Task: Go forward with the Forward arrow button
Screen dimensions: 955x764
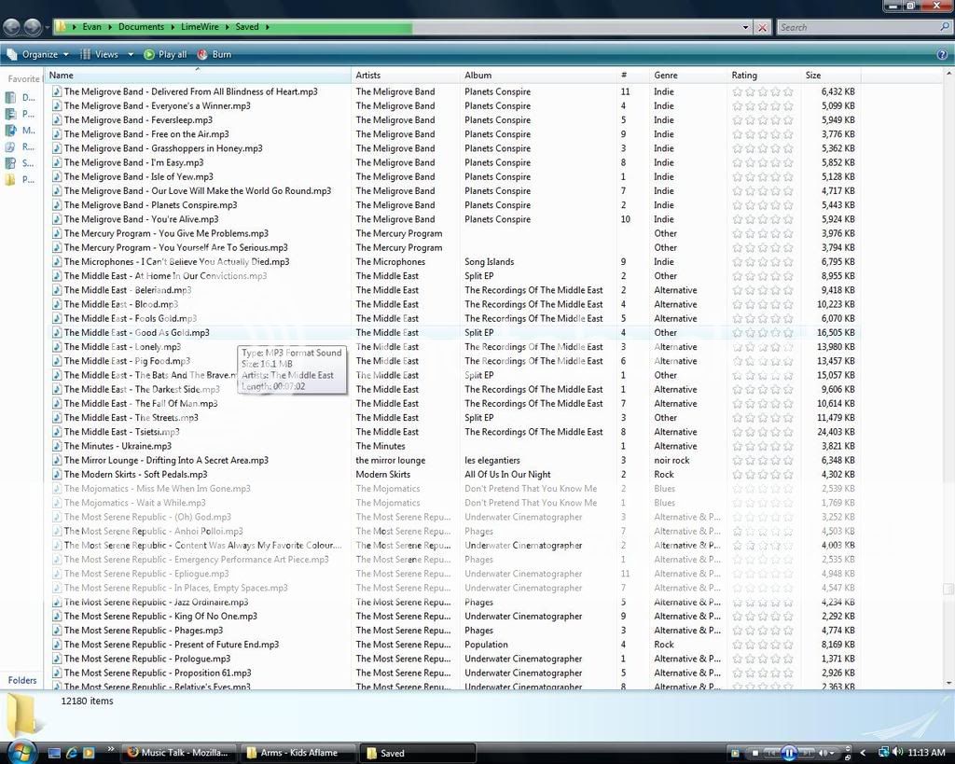Action: pos(32,27)
